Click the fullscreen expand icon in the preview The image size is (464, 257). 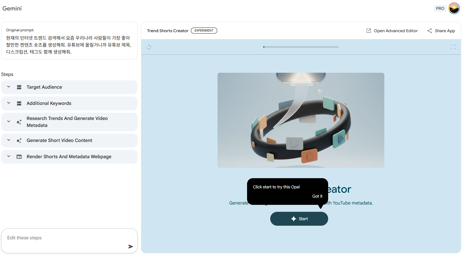pos(453,47)
